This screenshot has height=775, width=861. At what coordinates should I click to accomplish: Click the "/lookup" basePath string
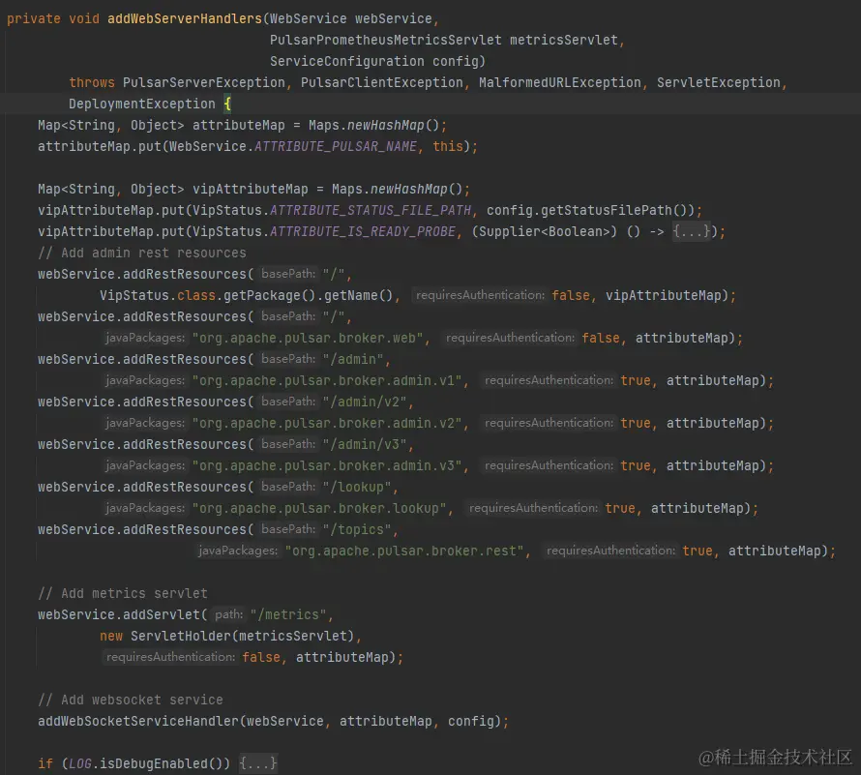(x=357, y=488)
